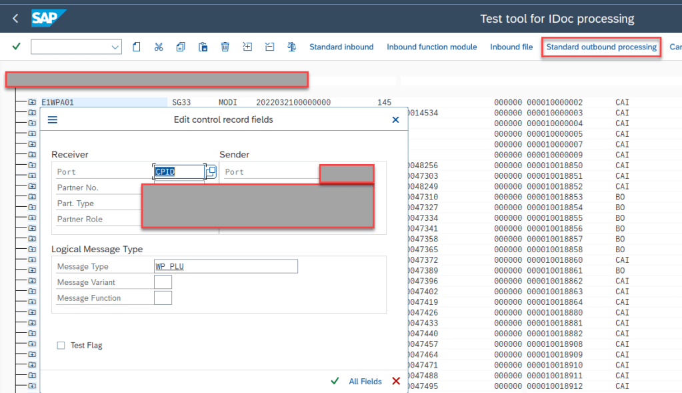682x393 pixels.
Task: Open the dialog hamburger menu
Action: tap(53, 120)
